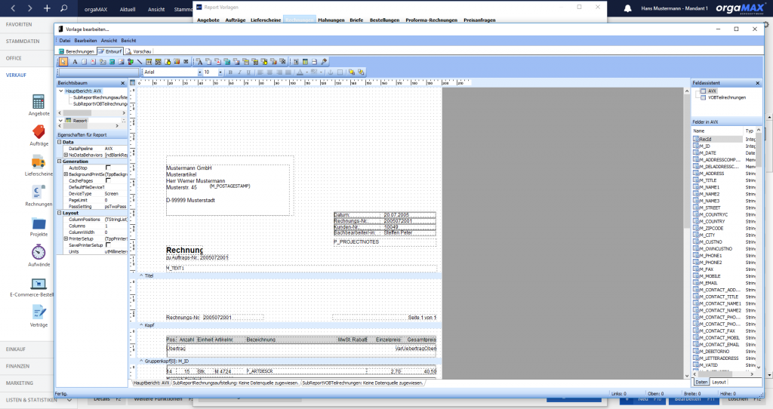Image resolution: width=773 pixels, height=409 pixels.
Task: Bring selected object to front
Action: pos(352,72)
